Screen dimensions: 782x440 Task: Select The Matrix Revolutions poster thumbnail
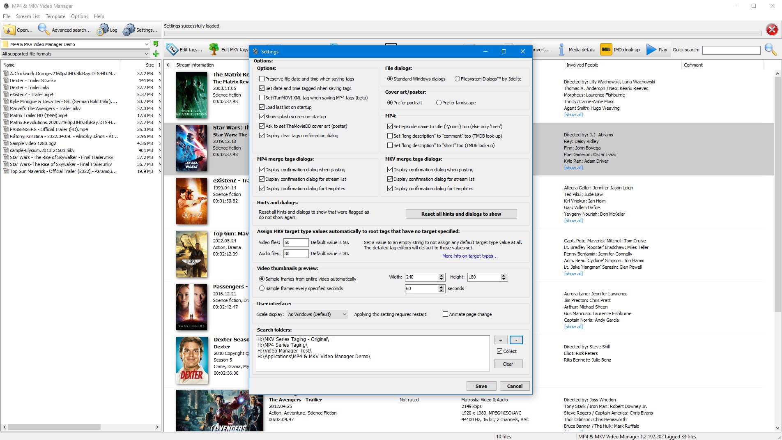coord(192,95)
